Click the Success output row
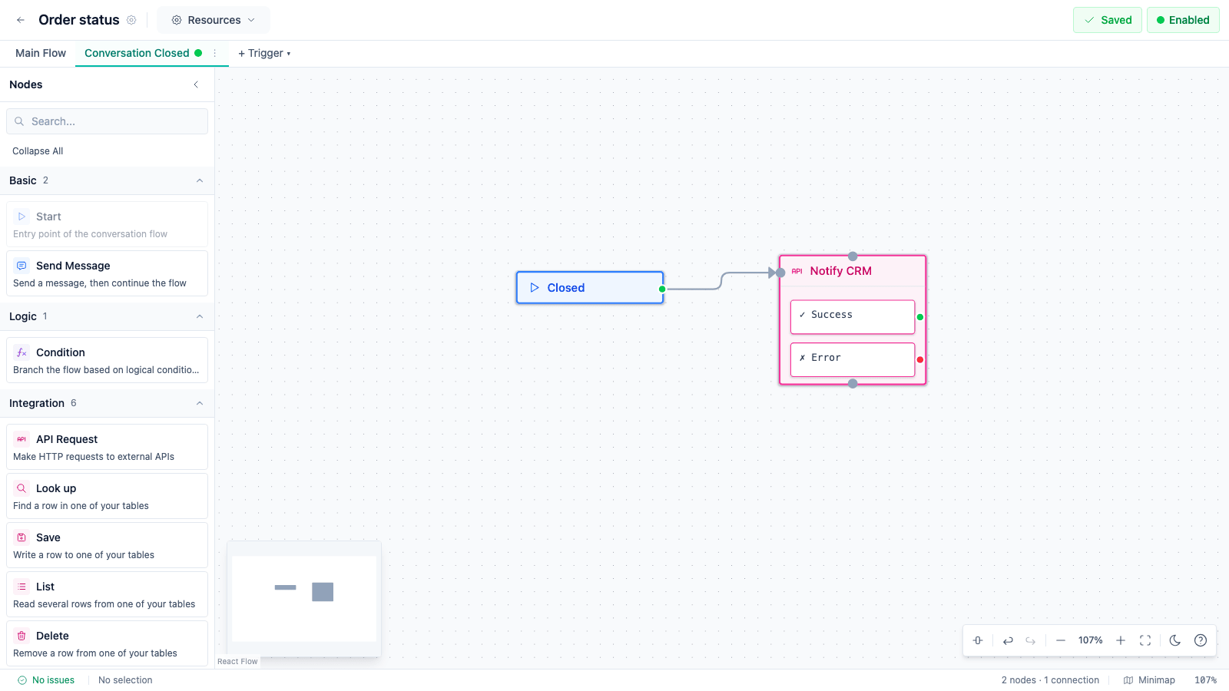The width and height of the screenshot is (1229, 691). coord(853,316)
